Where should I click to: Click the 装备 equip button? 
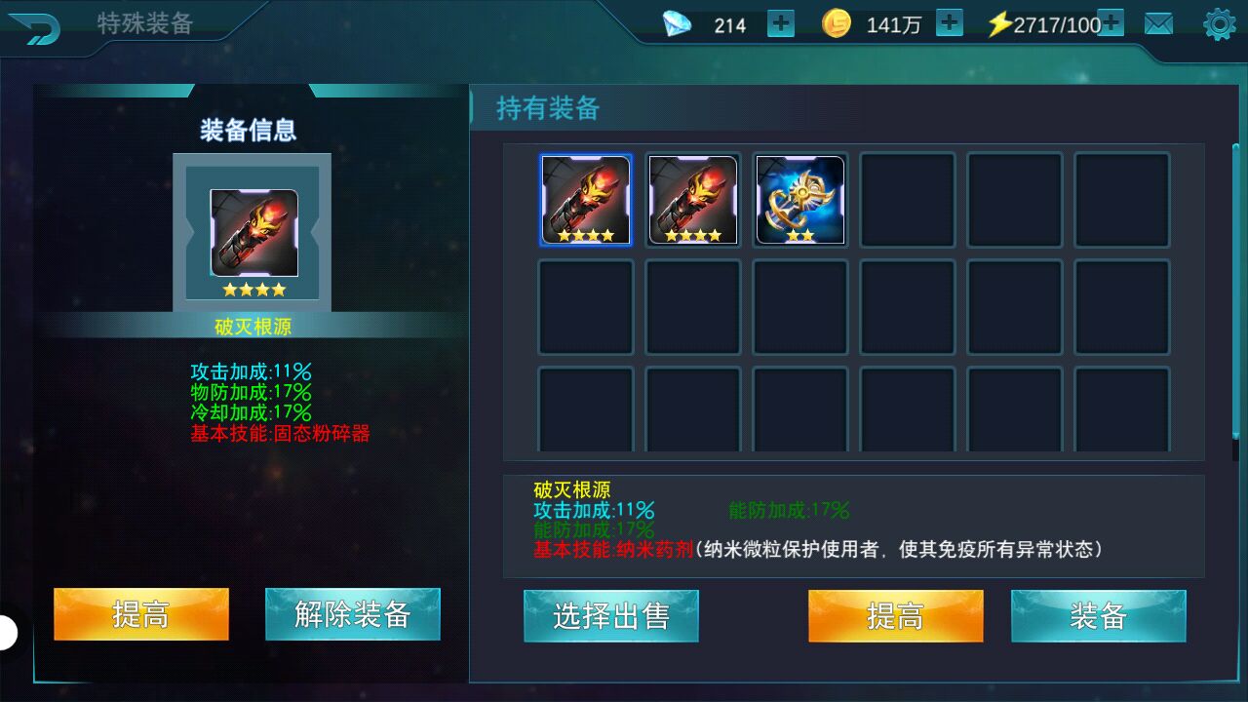click(1099, 616)
